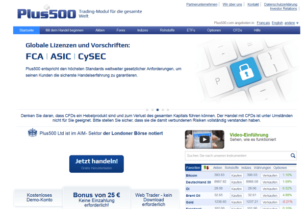The width and height of the screenshot is (306, 209).
Task: Open the Deutschland 30 instrument name
Action: point(198,182)
